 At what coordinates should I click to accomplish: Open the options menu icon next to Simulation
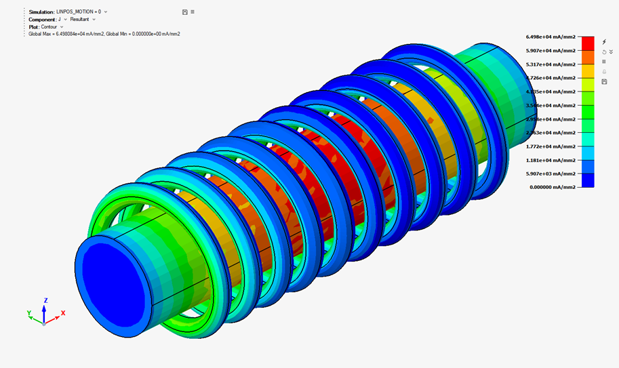pos(193,12)
